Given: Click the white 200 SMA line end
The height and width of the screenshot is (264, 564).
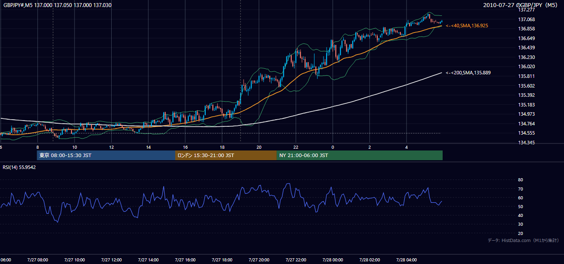Looking at the screenshot, I should [441, 73].
